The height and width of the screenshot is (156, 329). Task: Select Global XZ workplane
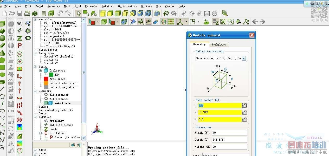tap(51, 60)
